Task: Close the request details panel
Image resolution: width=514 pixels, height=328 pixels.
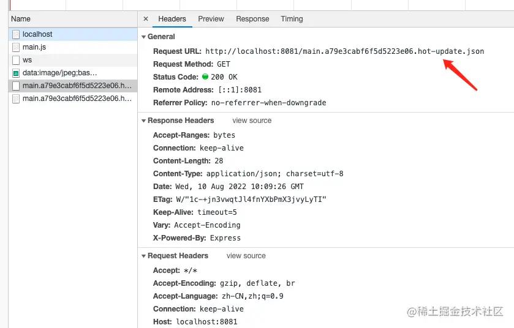Action: pos(146,19)
